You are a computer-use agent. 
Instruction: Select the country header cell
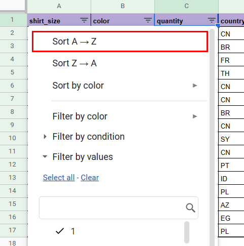coord(231,20)
